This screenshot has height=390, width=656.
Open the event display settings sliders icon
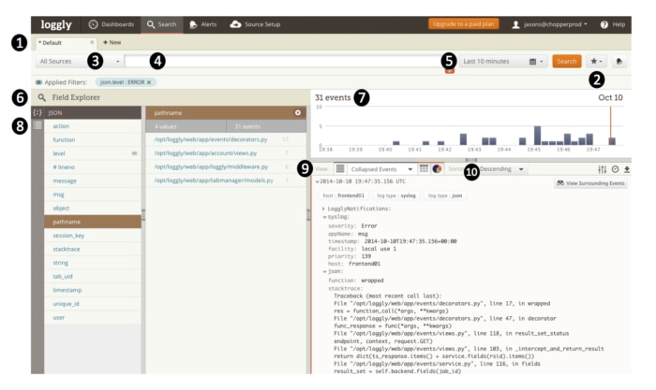coord(603,169)
